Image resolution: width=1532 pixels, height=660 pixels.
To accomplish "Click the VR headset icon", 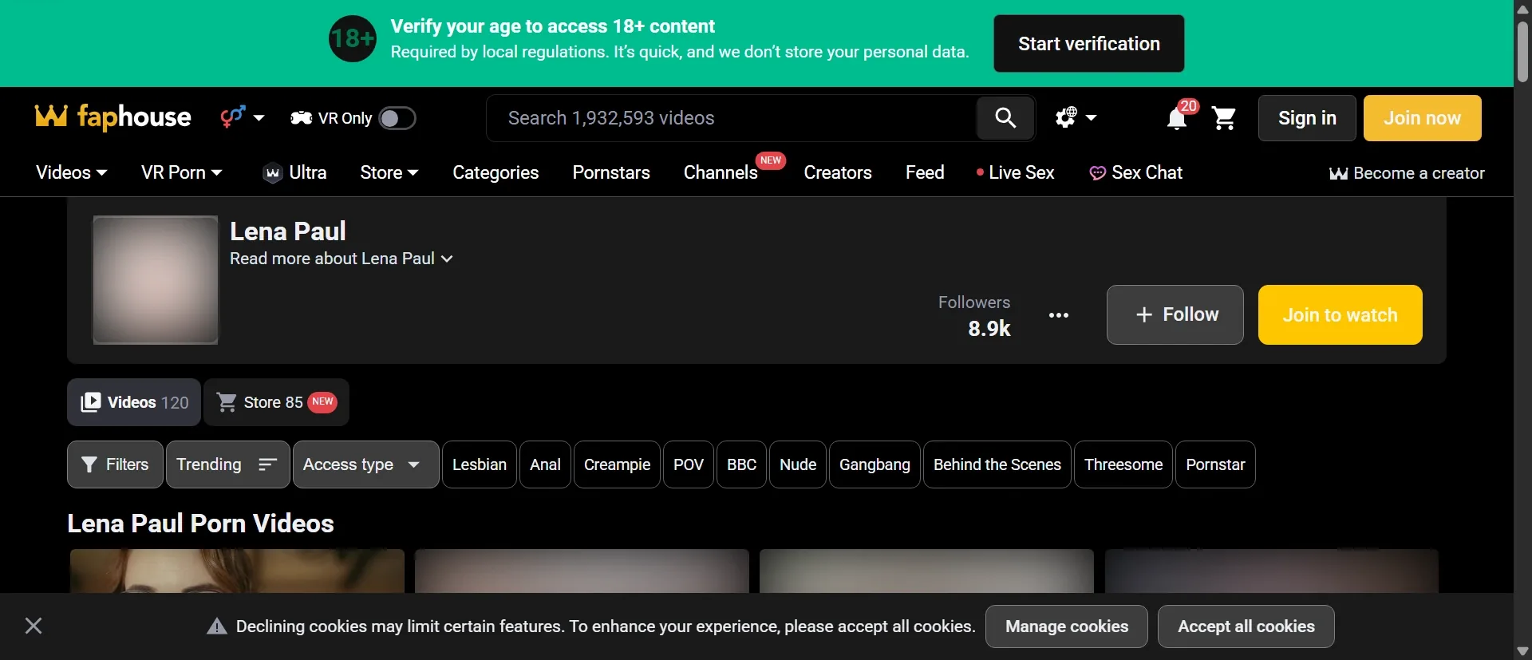I will 301,118.
